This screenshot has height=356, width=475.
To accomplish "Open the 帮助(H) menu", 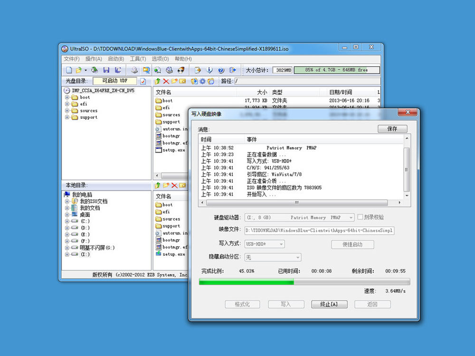I will click(x=183, y=59).
